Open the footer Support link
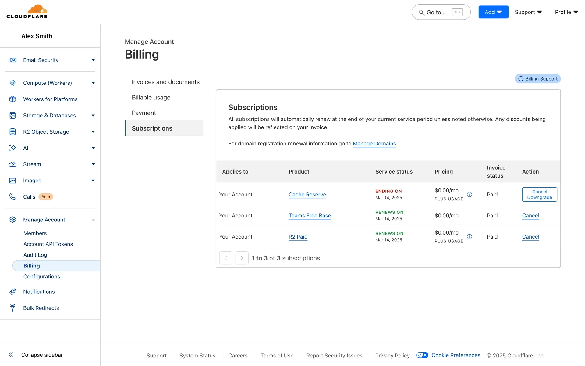 [x=157, y=355]
